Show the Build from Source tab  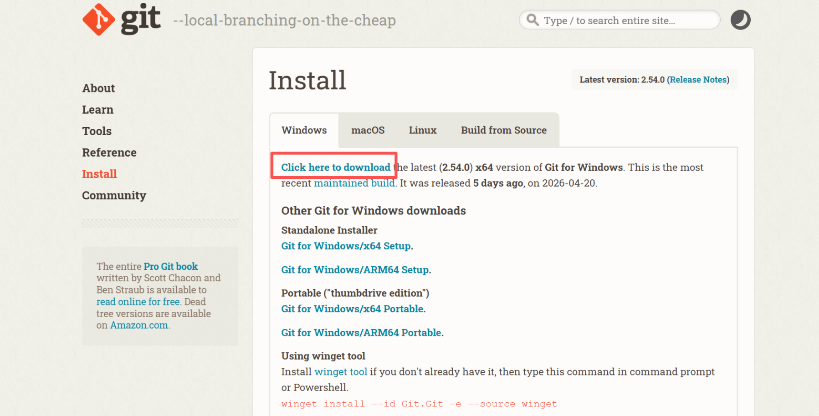tap(504, 130)
